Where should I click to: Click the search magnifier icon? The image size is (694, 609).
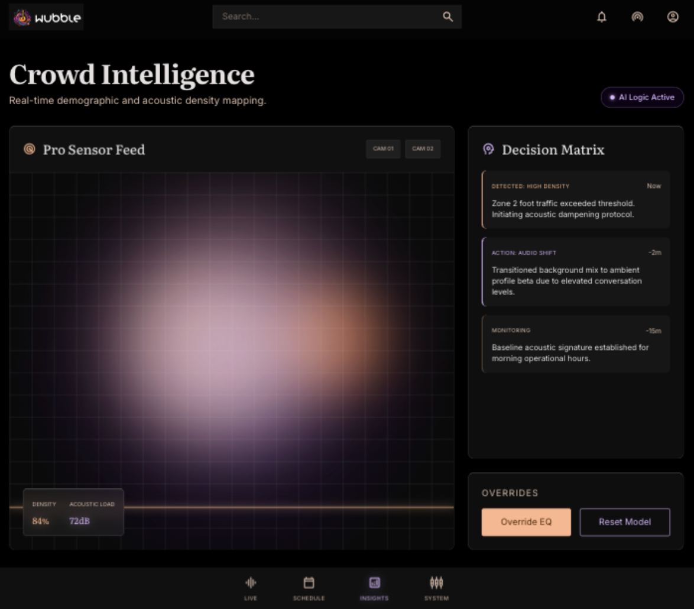(447, 17)
